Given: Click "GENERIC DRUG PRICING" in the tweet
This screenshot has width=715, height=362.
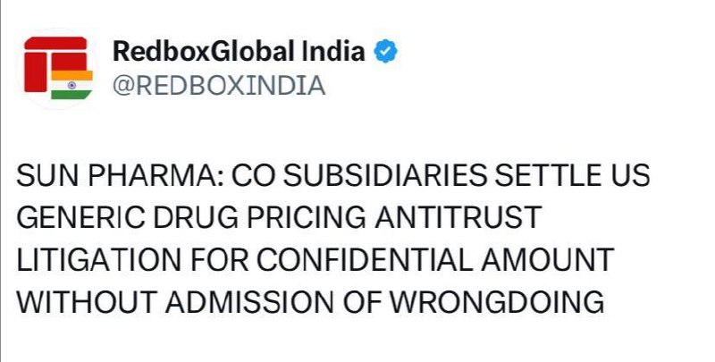Looking at the screenshot, I should 191,217.
